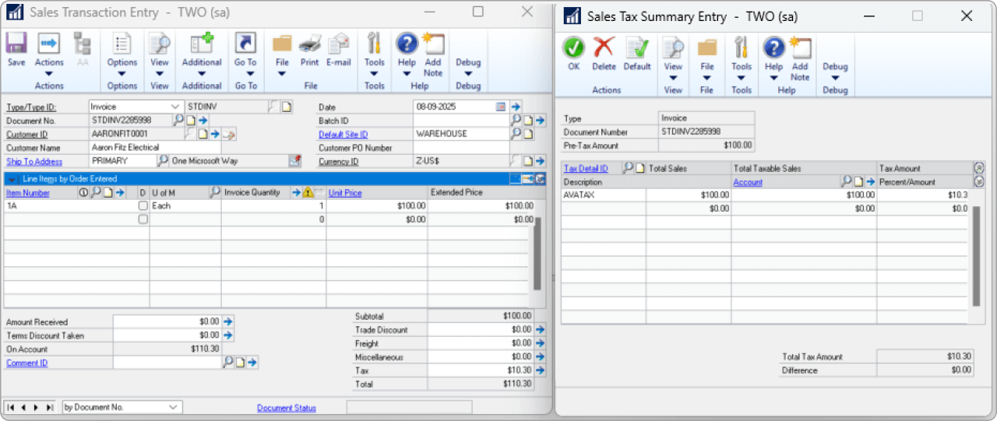
Task: Add Note in Sales Transaction Entry window
Action: (x=433, y=55)
